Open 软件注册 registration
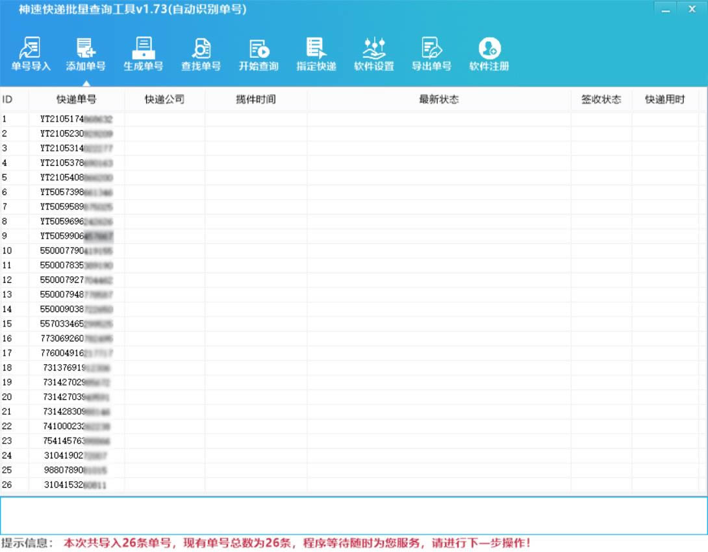Image resolution: width=708 pixels, height=552 pixels. [489, 54]
